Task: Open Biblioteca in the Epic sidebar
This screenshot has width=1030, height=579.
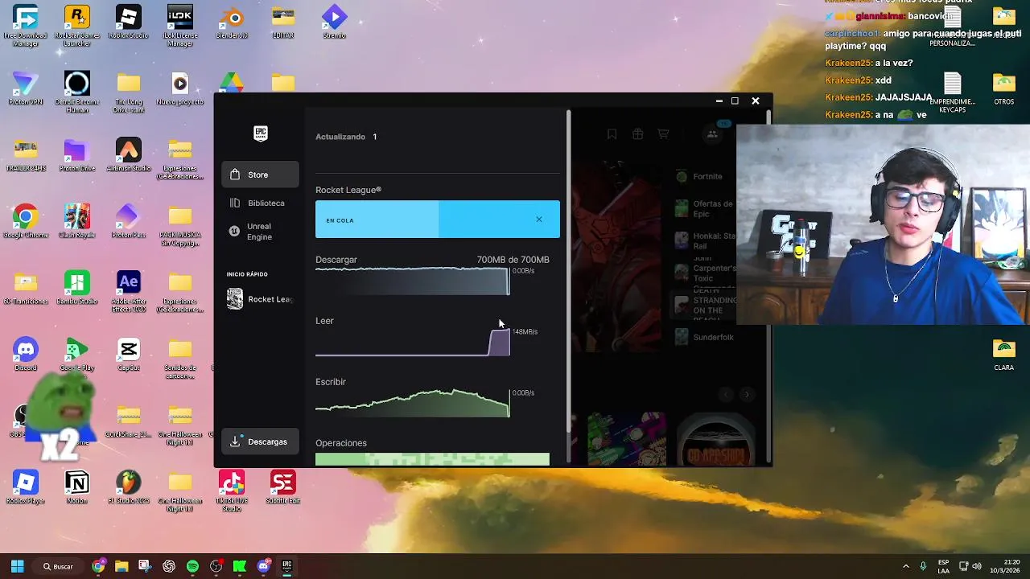Action: coord(260,203)
